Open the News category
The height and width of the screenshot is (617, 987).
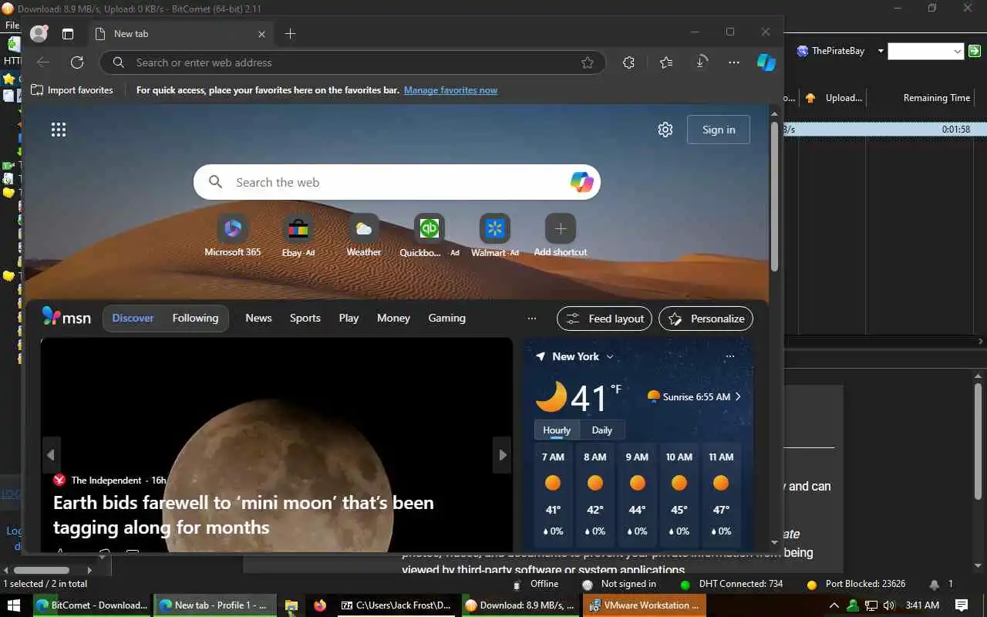pos(258,318)
